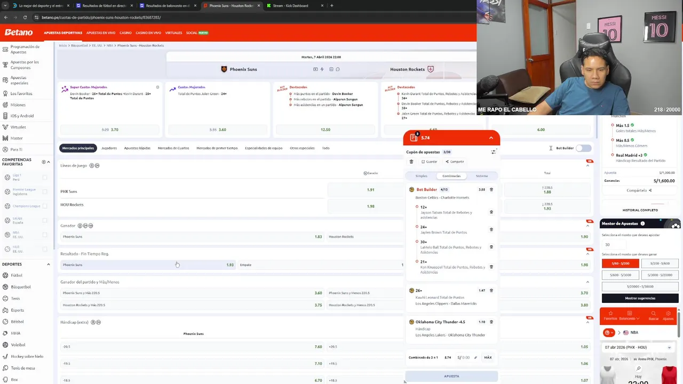
Task: Check the Liga 1 Perú competition checkbox
Action: coord(45,178)
